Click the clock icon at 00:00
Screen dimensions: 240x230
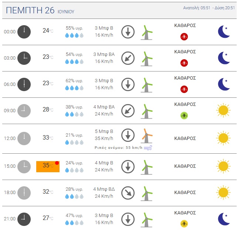click(24, 31)
